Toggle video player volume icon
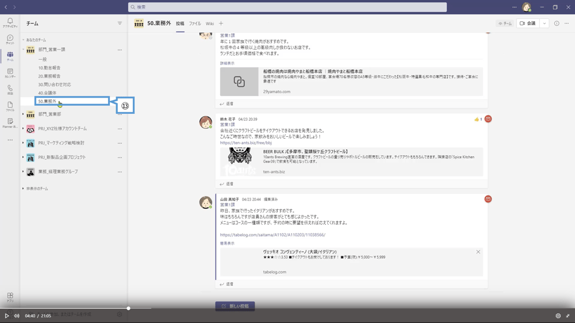Image resolution: width=575 pixels, height=323 pixels. click(17, 316)
